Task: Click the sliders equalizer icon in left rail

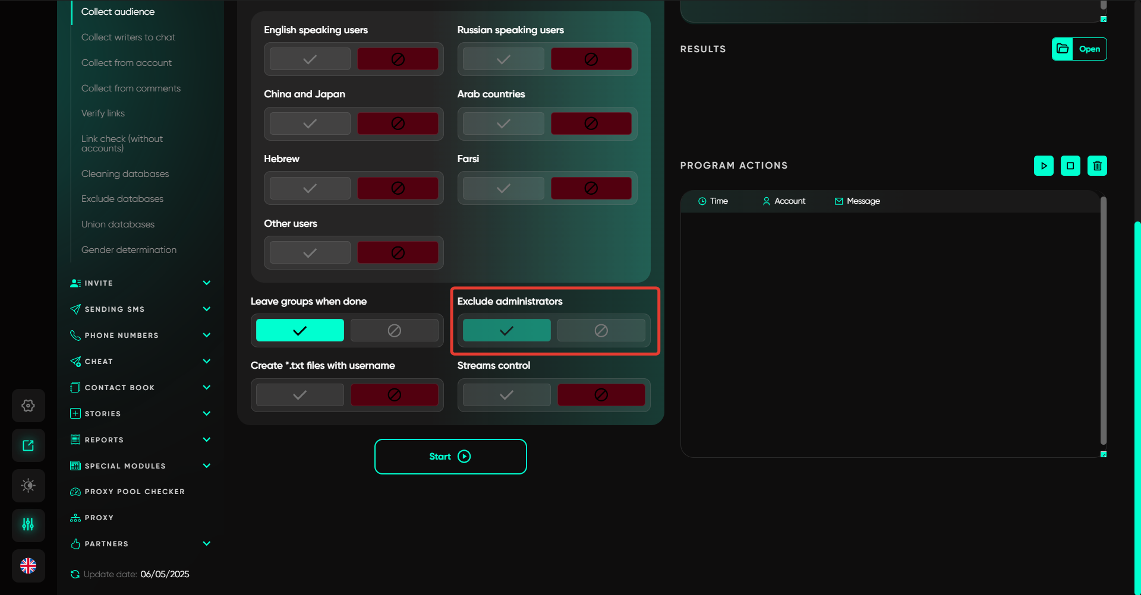Action: click(x=28, y=524)
